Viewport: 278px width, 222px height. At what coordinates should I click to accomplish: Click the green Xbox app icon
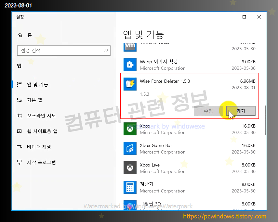[x=130, y=129]
